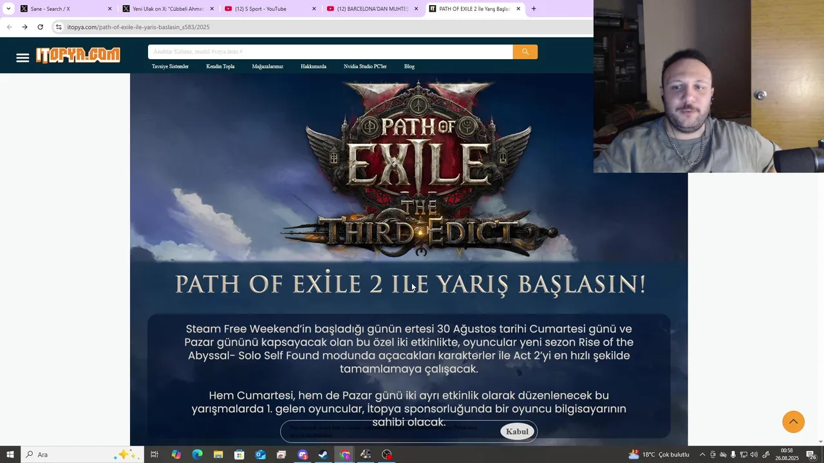
Task: Close the Sane - Search / X tab
Action: point(109,9)
